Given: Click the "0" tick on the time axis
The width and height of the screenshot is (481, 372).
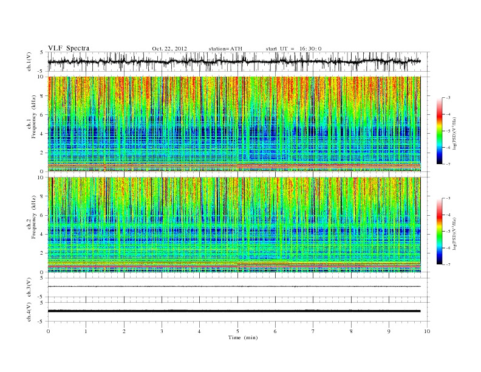Looking at the screenshot, I should click(x=48, y=331).
